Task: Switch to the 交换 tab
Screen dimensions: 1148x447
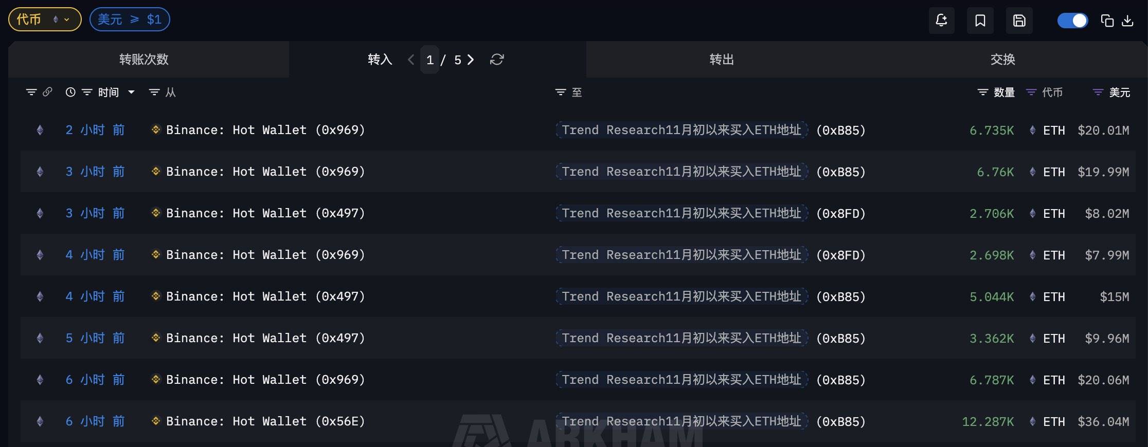Action: tap(1002, 60)
